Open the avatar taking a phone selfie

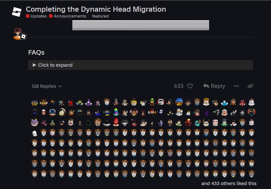[x=233, y=113]
